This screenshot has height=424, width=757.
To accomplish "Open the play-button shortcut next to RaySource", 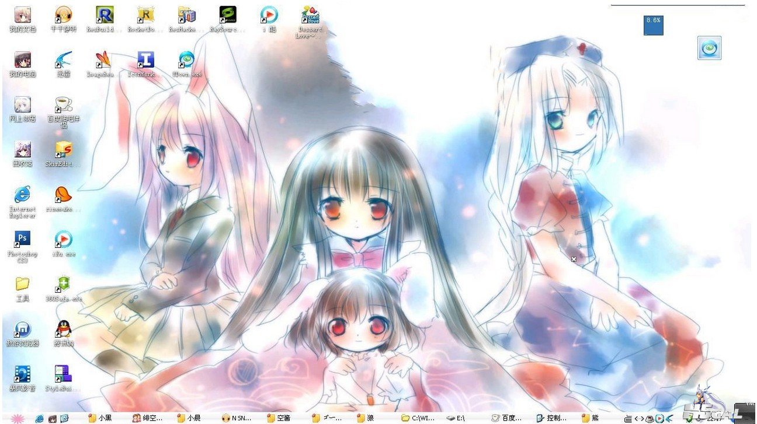I will (269, 15).
